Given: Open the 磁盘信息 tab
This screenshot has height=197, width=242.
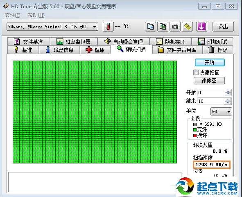Looking at the screenshot, I should [59, 50].
